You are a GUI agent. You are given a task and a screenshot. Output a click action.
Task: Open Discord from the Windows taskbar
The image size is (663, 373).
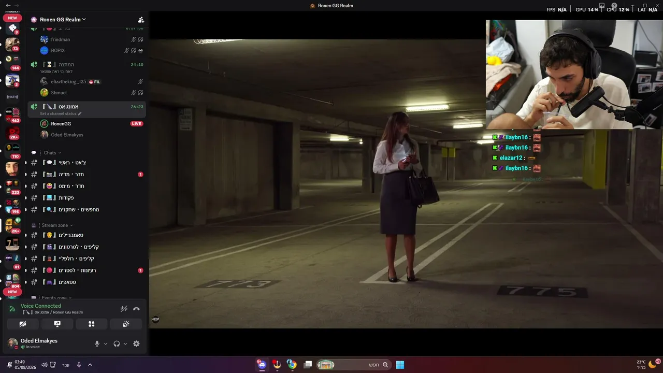coord(262,365)
